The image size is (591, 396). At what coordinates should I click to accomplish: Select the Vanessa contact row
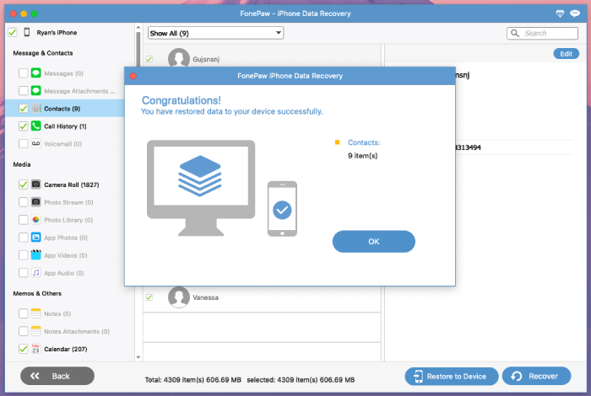(x=262, y=297)
